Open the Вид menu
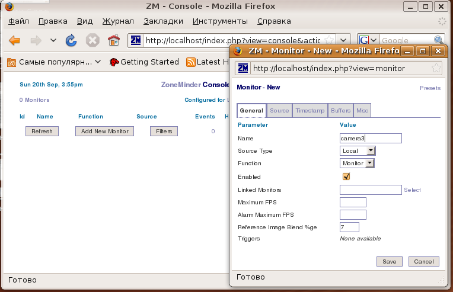The width and height of the screenshot is (453, 292). pyautogui.click(x=85, y=21)
